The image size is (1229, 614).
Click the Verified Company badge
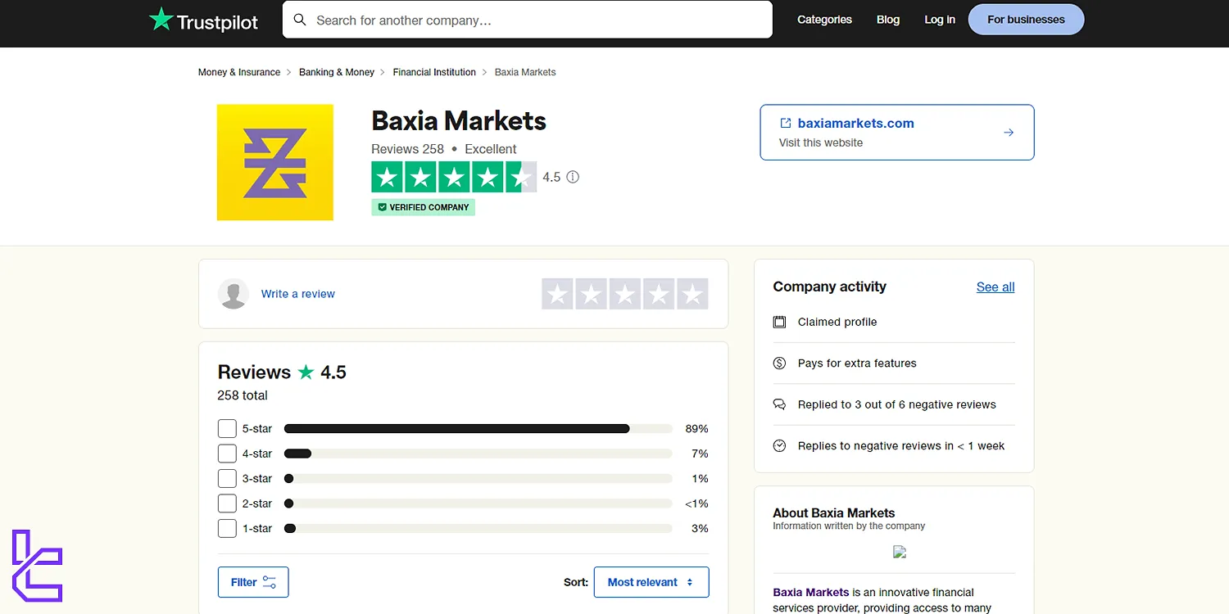click(423, 207)
